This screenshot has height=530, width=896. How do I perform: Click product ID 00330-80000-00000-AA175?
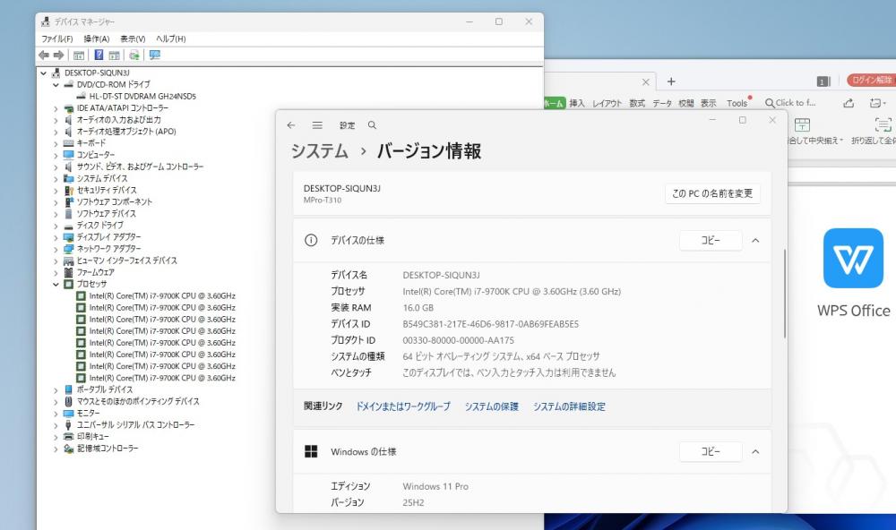[458, 340]
